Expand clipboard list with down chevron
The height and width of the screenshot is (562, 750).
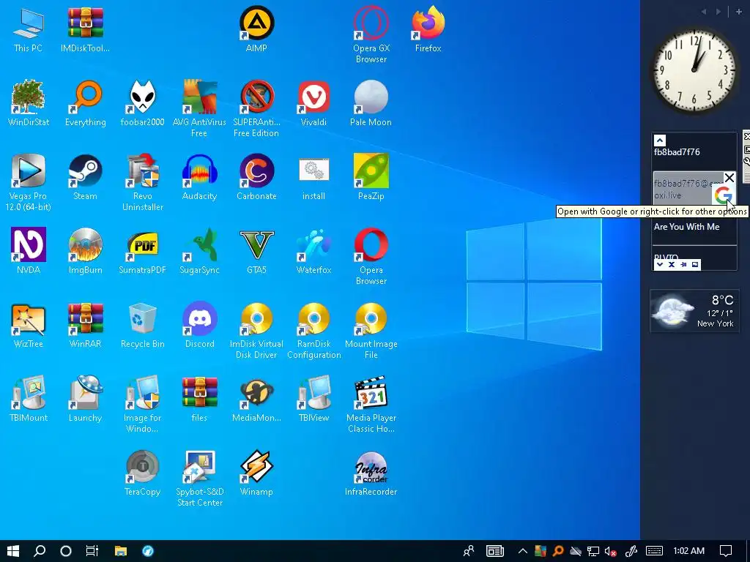click(660, 264)
